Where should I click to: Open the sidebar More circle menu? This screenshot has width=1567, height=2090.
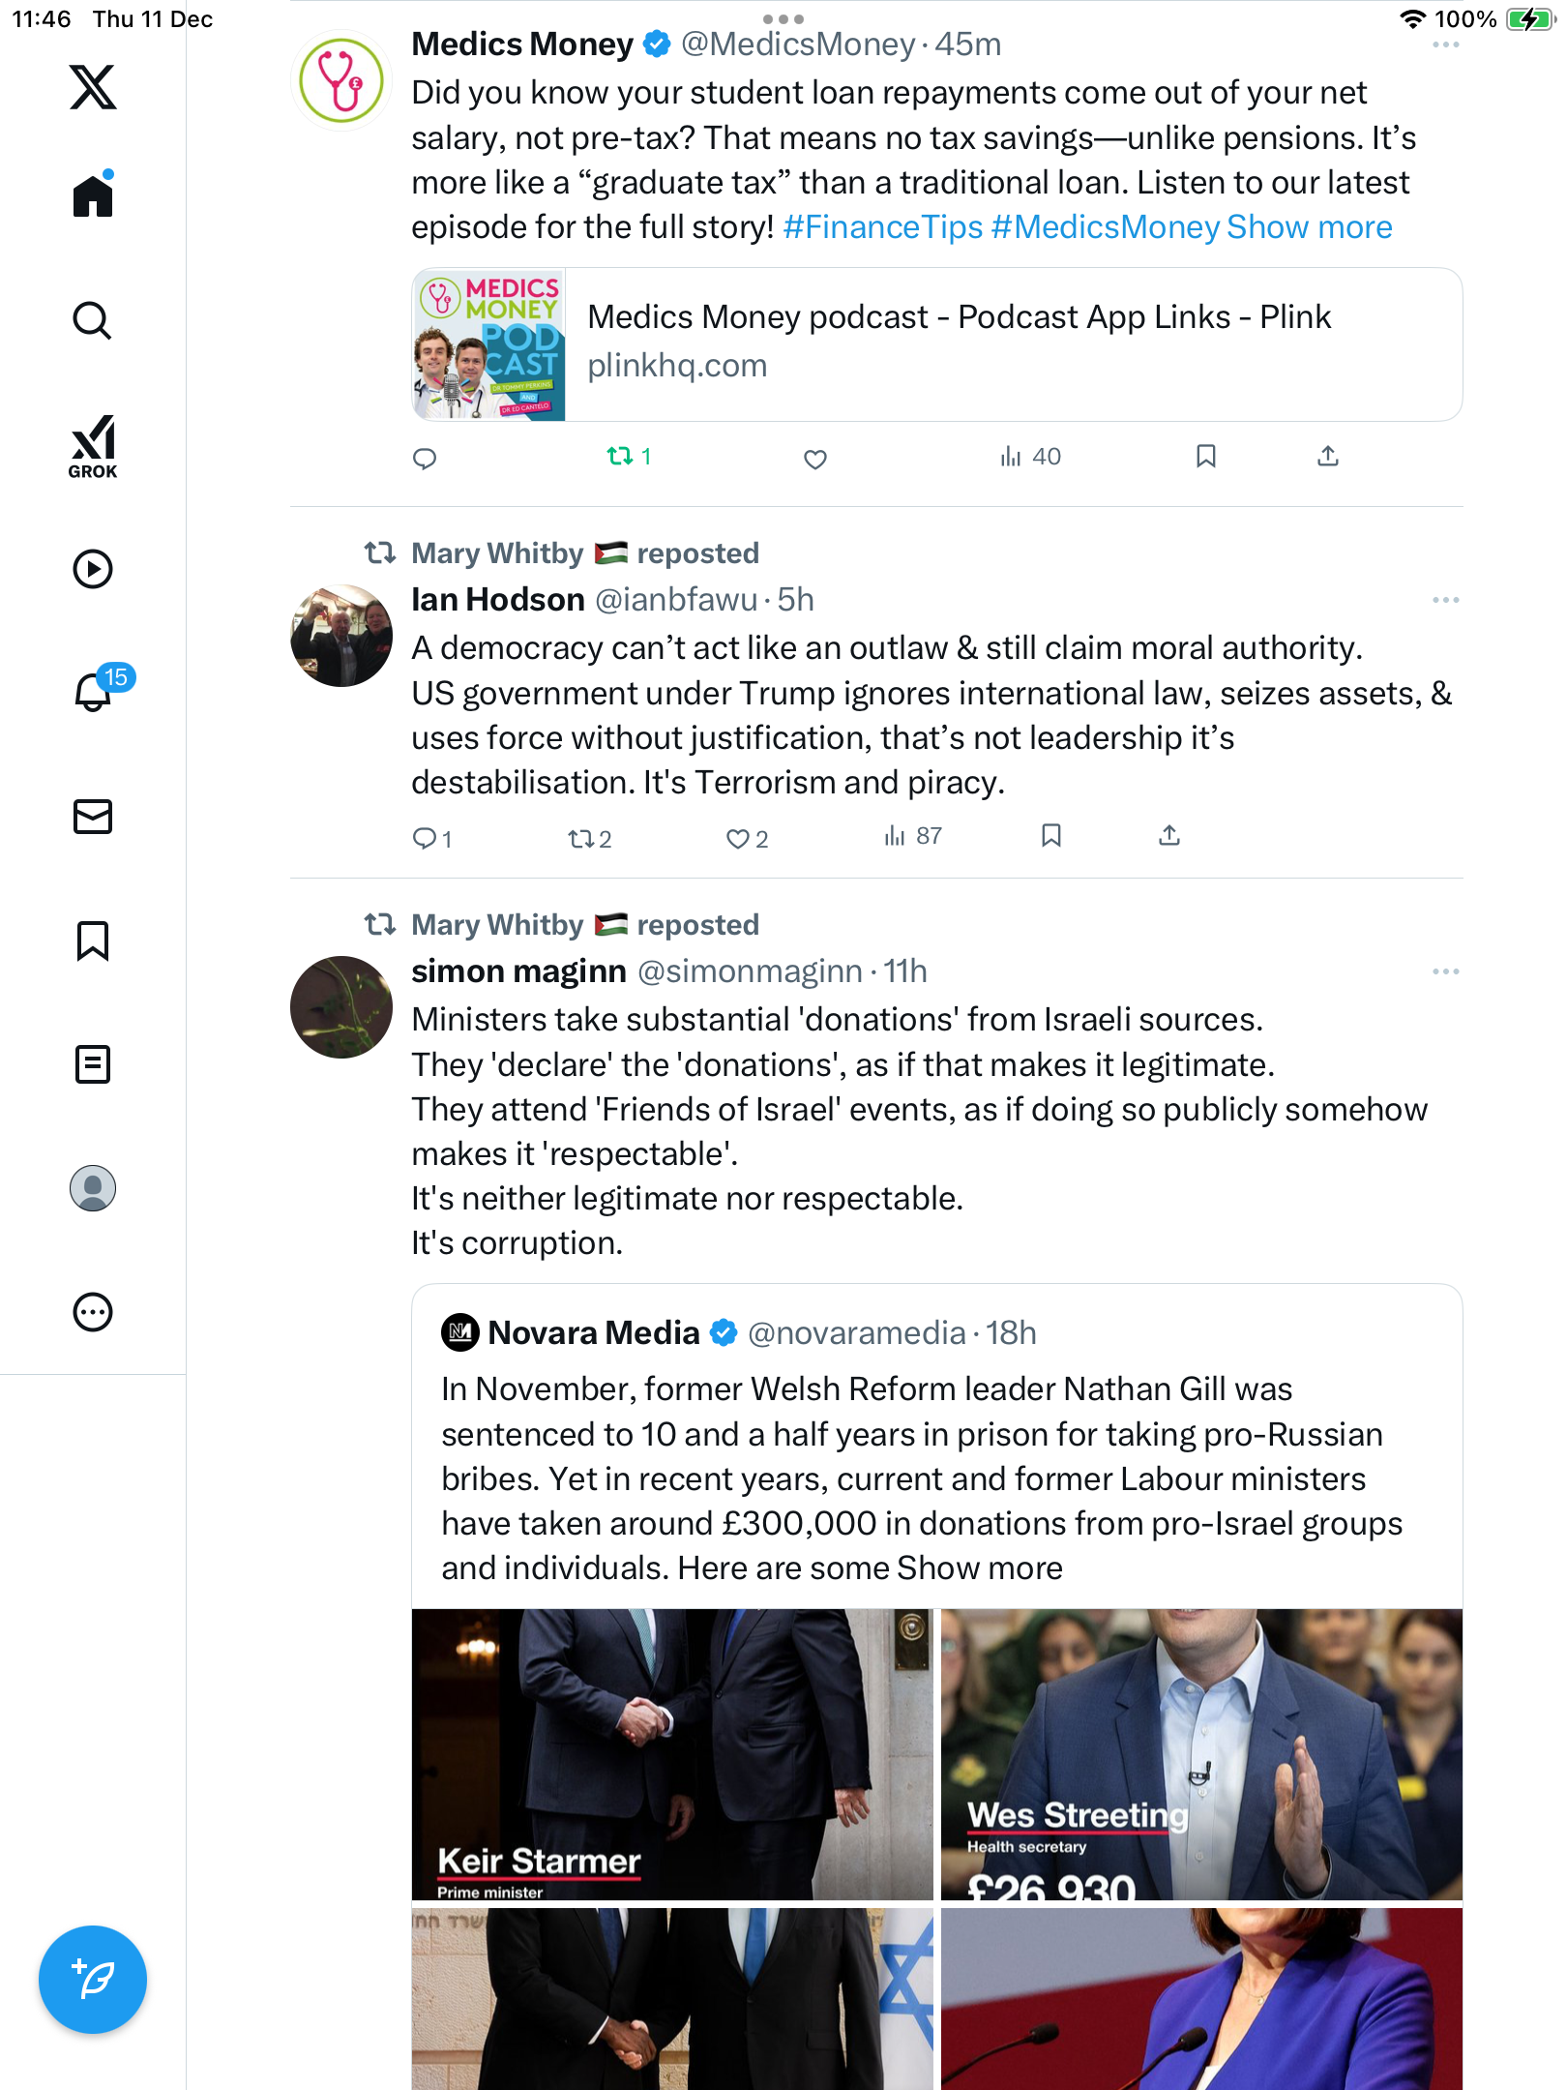93,1312
